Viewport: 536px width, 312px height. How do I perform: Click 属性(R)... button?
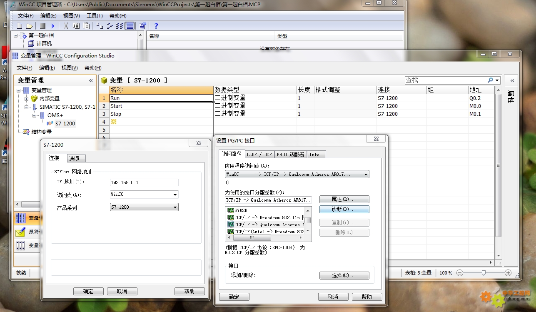[344, 200]
